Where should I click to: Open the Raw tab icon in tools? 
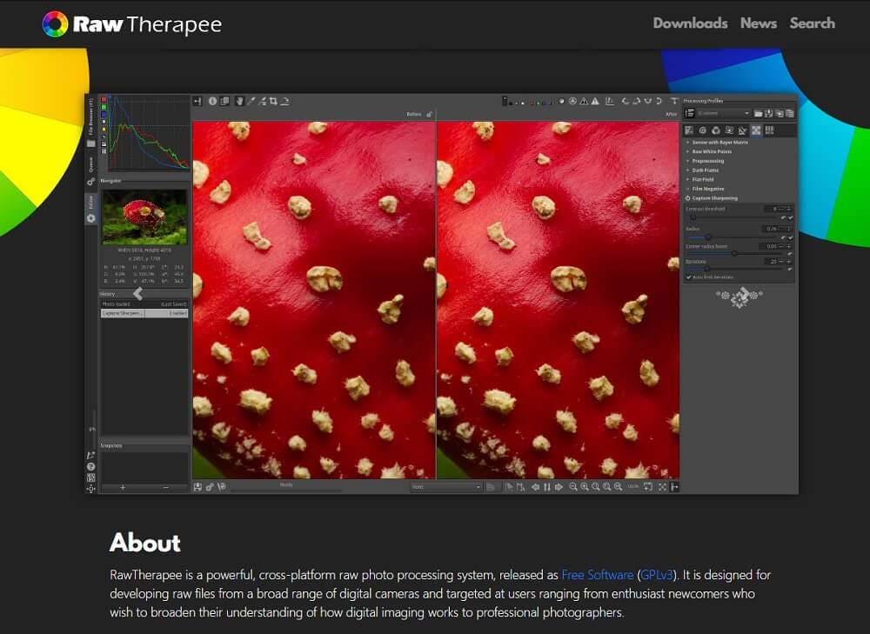(756, 130)
